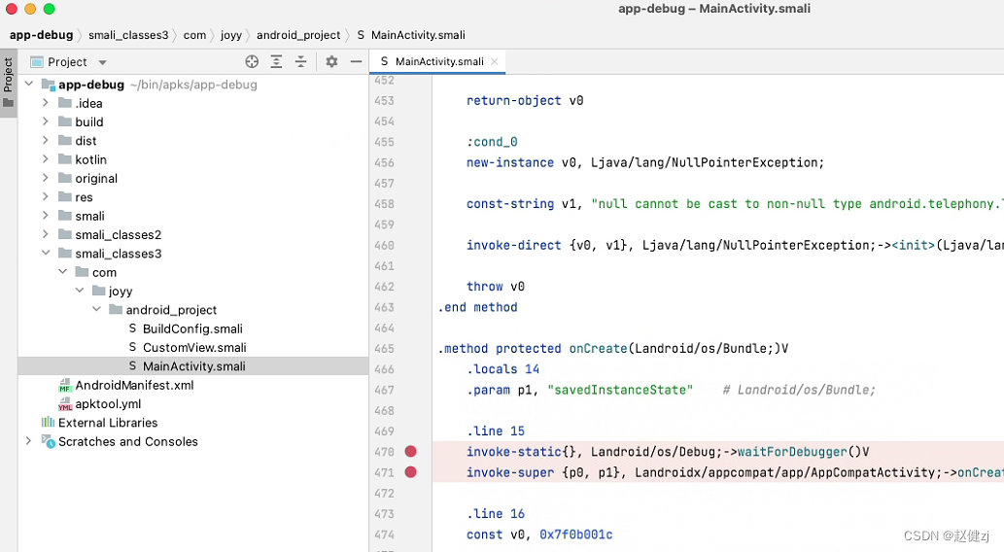Click the 0x7f0b001c constant value
Screen dimensions: 1004x552
pos(575,535)
